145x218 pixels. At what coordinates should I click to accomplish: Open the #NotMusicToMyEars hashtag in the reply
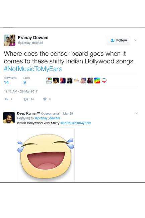[76, 123]
